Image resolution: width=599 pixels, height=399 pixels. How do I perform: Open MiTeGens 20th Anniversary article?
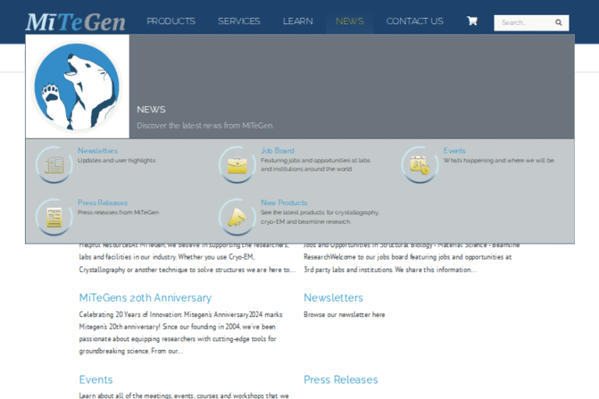tap(145, 298)
